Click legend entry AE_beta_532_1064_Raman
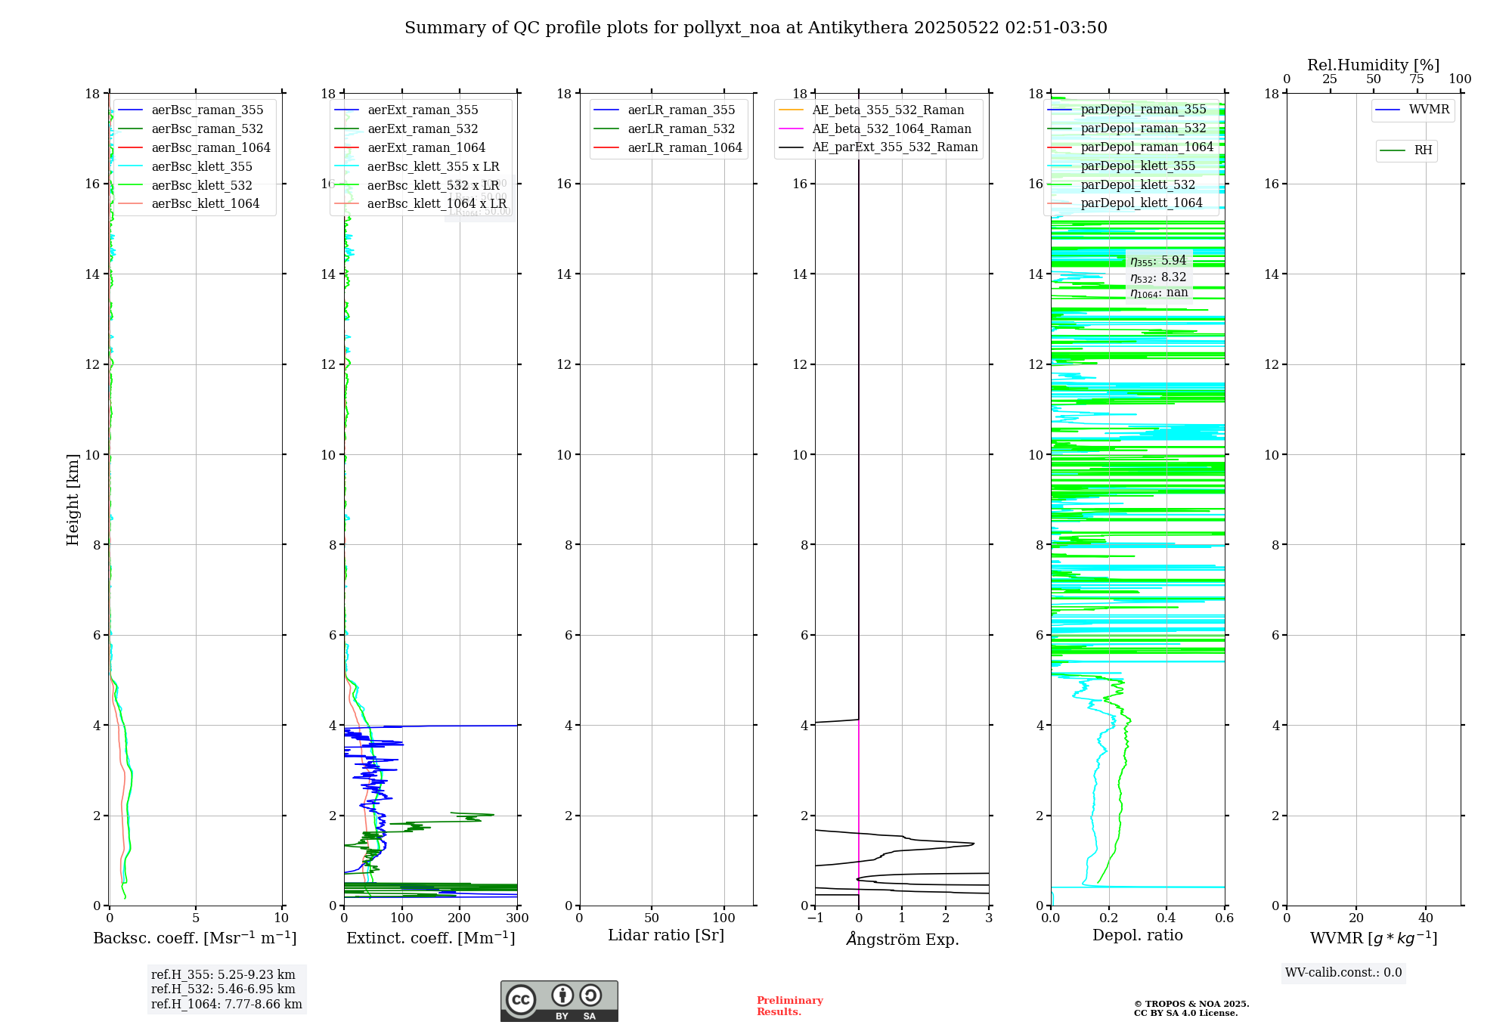1512x1028 pixels. [876, 129]
